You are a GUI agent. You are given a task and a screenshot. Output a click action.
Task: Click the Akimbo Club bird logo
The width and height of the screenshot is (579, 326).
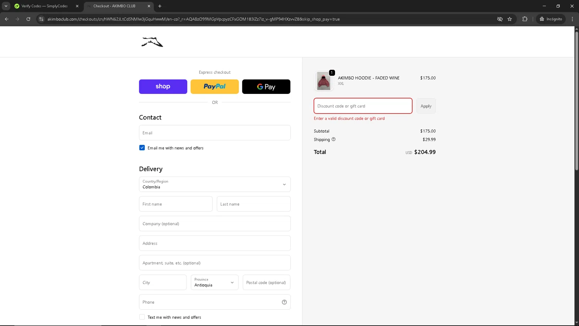pyautogui.click(x=152, y=42)
